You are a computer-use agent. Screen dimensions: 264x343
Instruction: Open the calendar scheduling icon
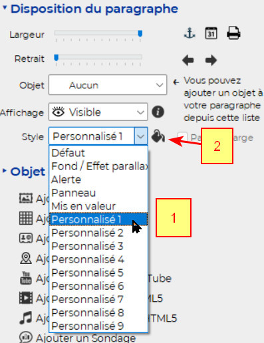pyautogui.click(x=211, y=33)
